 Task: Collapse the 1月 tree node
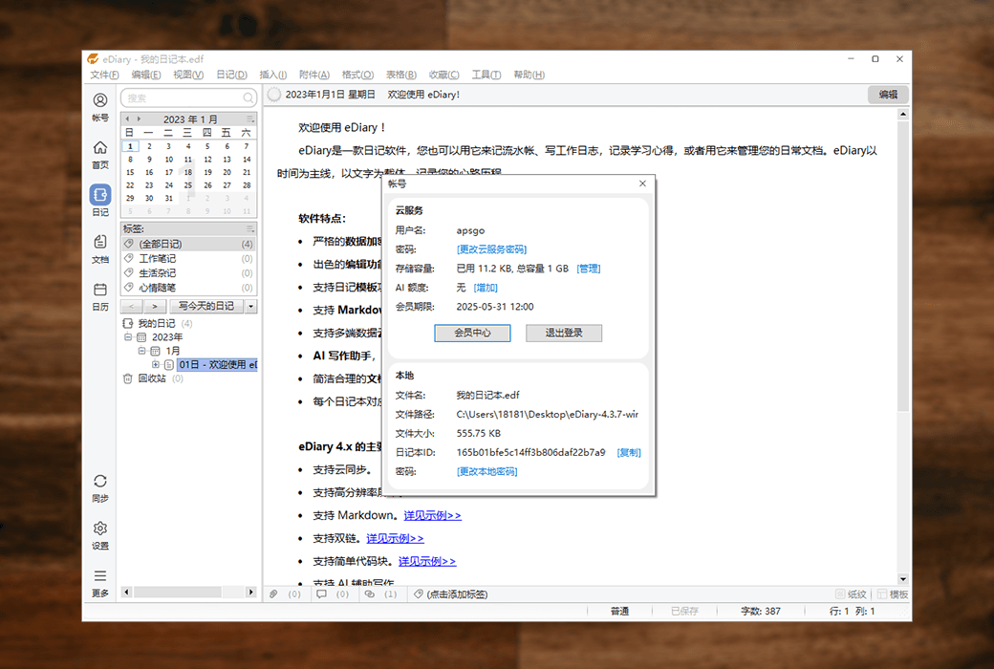pos(142,351)
